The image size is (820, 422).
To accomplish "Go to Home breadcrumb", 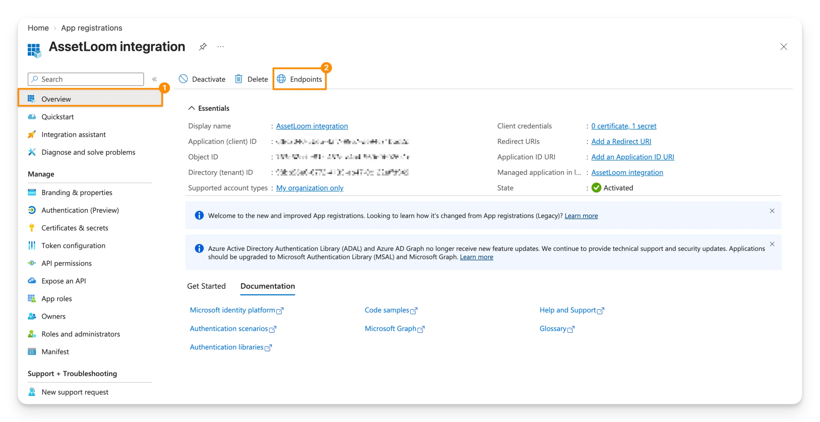I will tap(38, 28).
